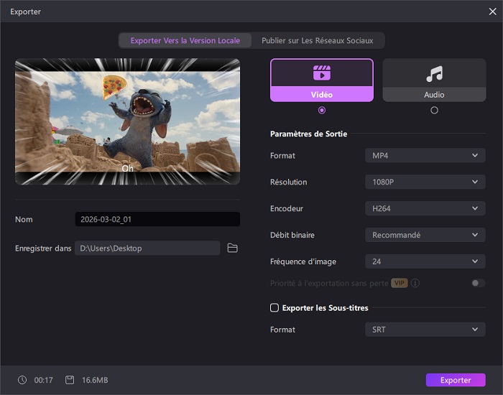The image size is (503, 395).
Task: Click the Nom label
Action: [x=24, y=219]
